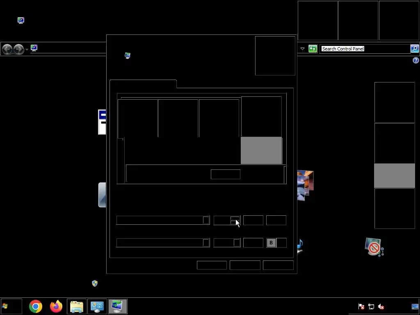Launch Firefox from taskbar
The image size is (420, 315).
pyautogui.click(x=56, y=306)
